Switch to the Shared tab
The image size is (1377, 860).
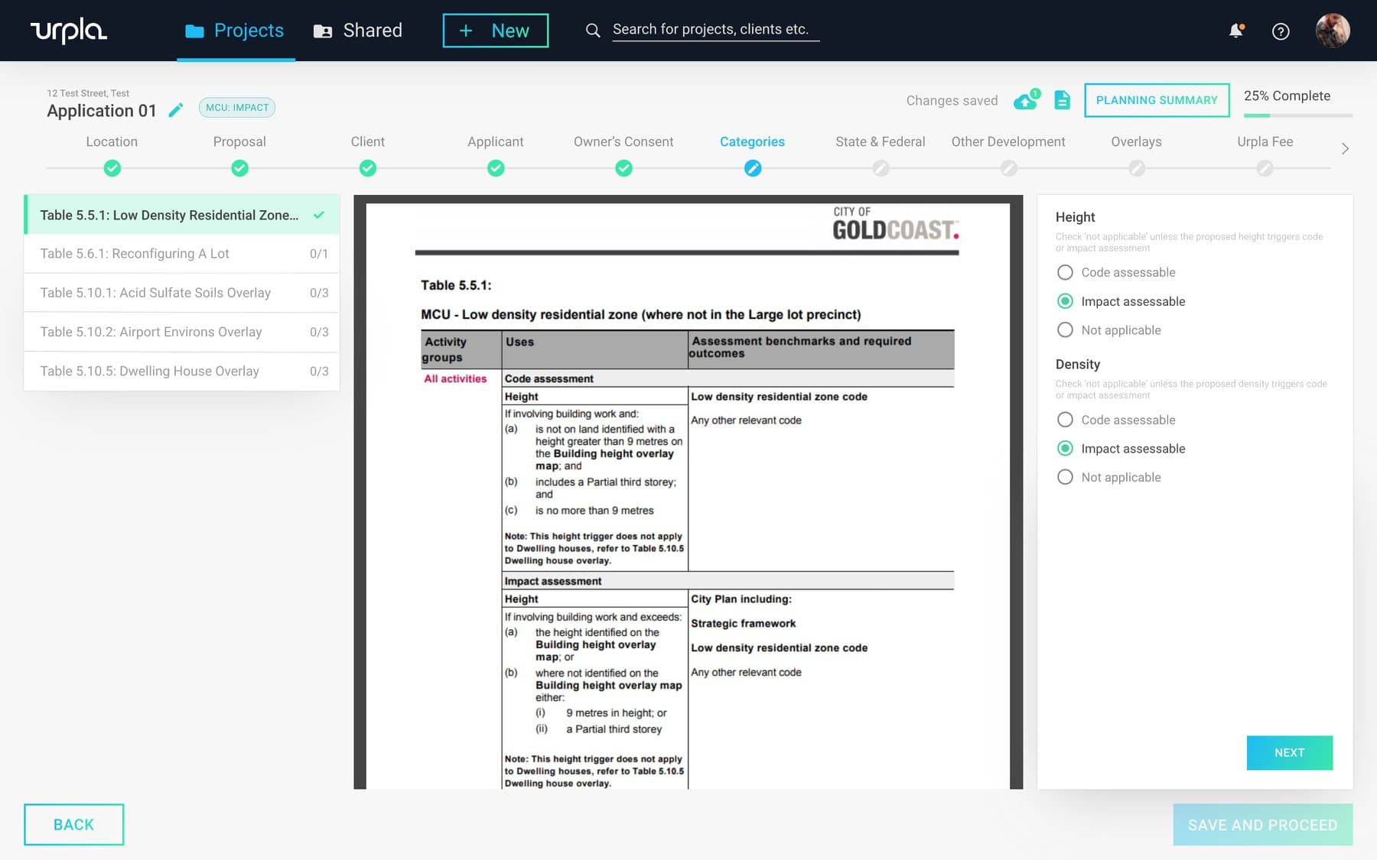click(358, 31)
